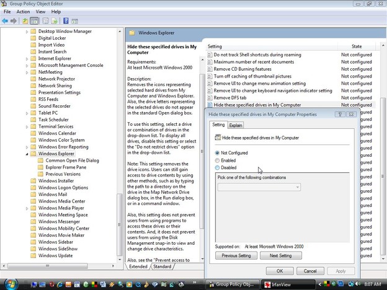Expand the Terminal Services tree node
This screenshot has height=290, width=387.
27,127
